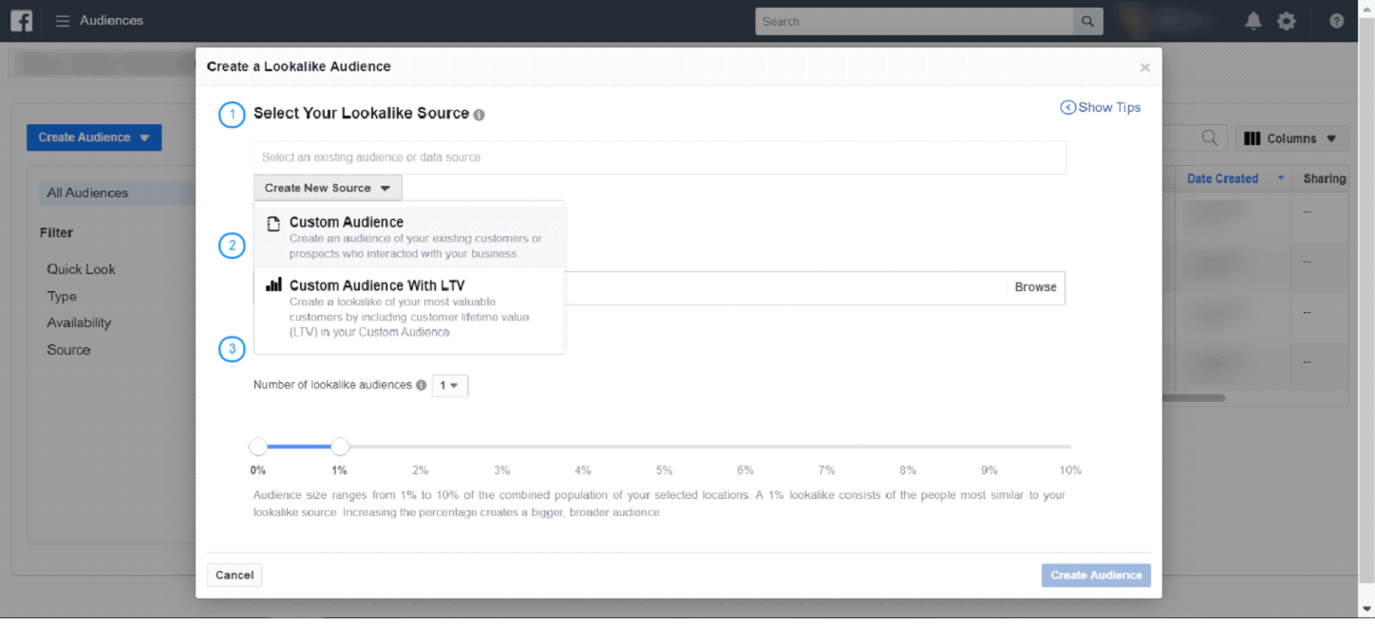Open the Columns dropdown arrow
Viewport: 1375px width, 625px height.
click(1331, 138)
